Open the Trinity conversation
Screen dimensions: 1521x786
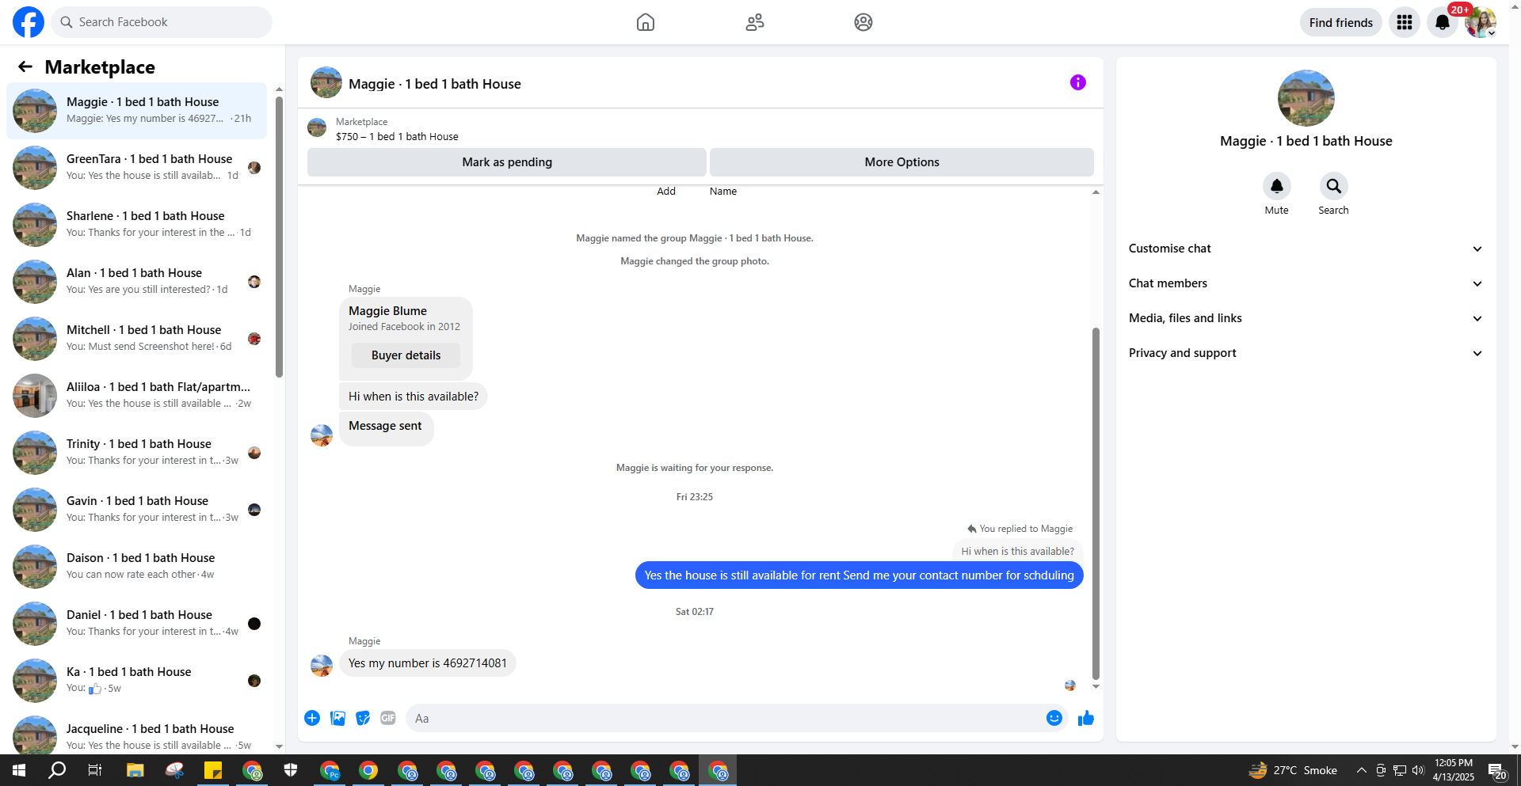[136, 453]
